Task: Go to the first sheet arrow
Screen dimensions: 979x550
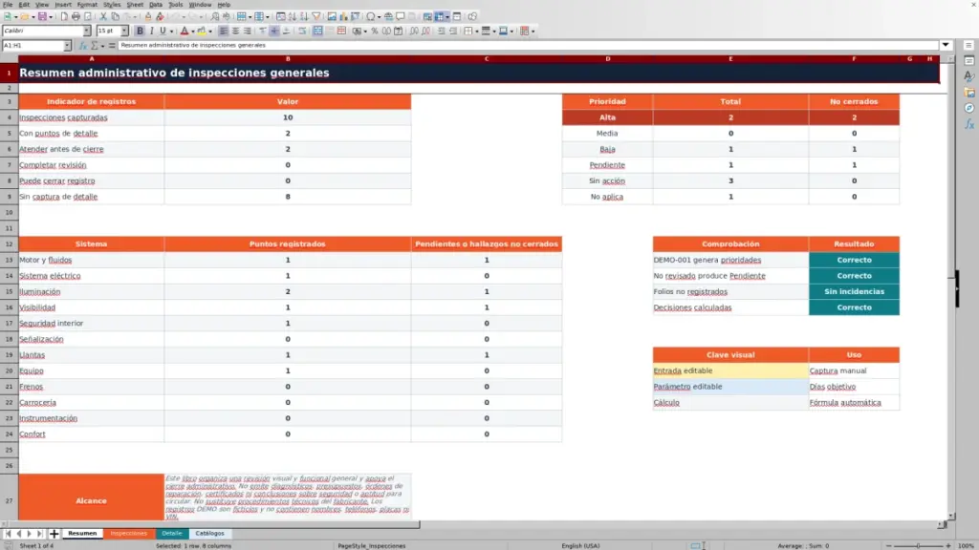Action: tap(8, 534)
